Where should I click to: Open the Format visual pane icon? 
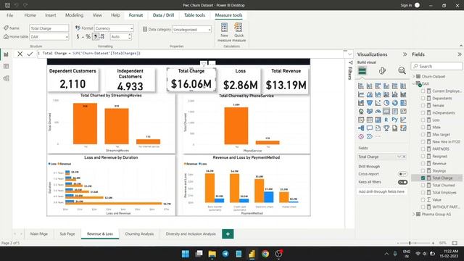coord(382,71)
